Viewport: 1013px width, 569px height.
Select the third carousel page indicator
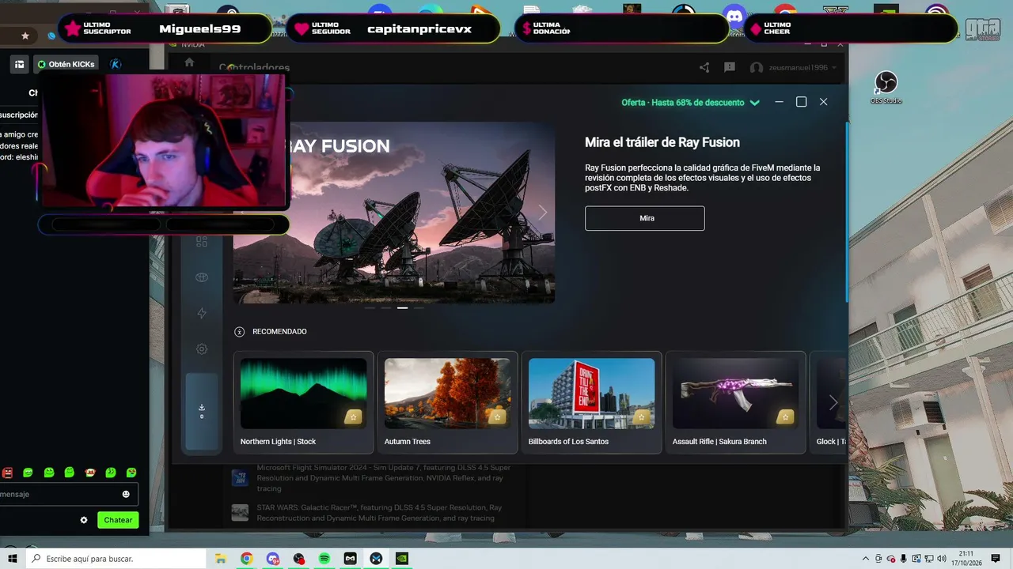(402, 307)
